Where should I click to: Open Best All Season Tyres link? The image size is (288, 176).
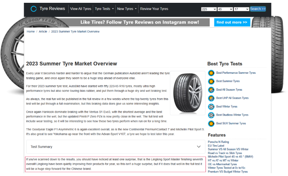tap(229, 89)
